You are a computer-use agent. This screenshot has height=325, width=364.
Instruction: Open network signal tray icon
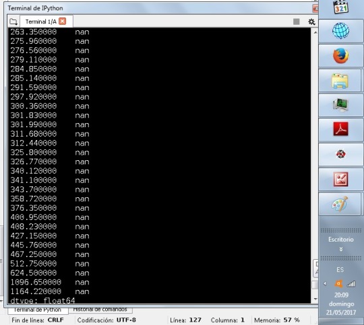pyautogui.click(x=351, y=283)
